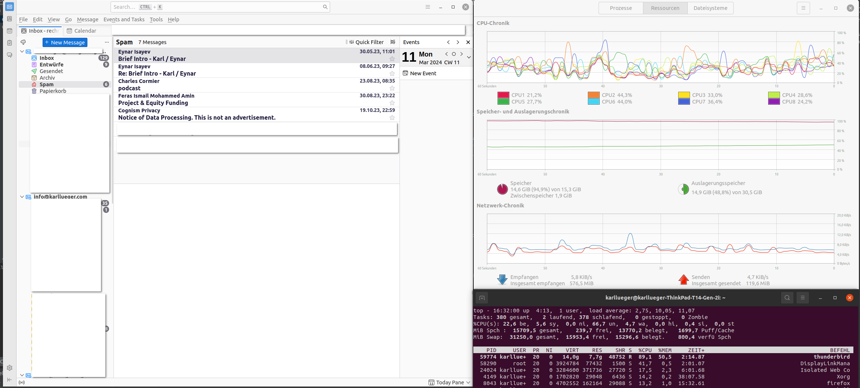Expand the Today Pane mini-calendar chevron
The height and width of the screenshot is (388, 860).
tap(469, 57)
